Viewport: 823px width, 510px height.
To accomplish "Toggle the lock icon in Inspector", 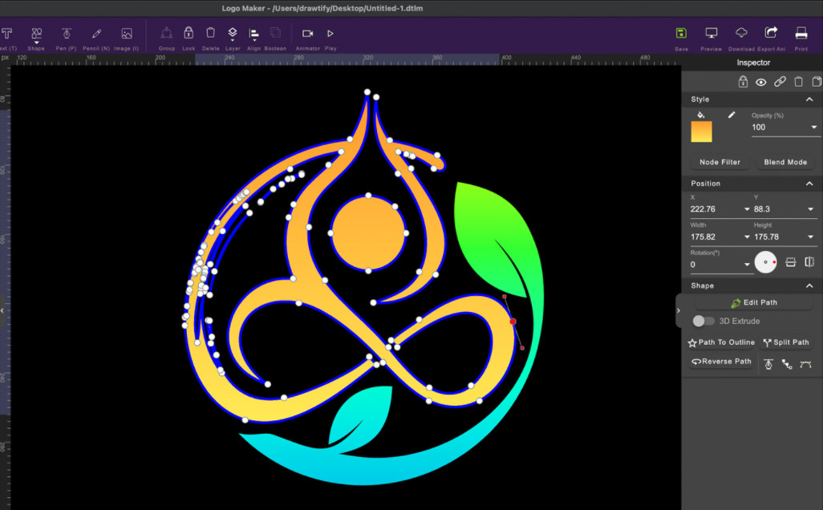I will point(743,82).
